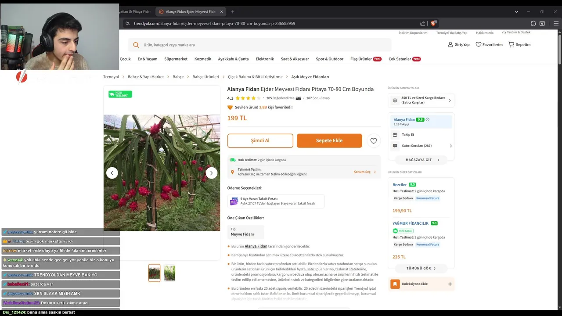Click the Koleksiyona Ekle bookmark icon
The image size is (562, 316).
pos(395,284)
